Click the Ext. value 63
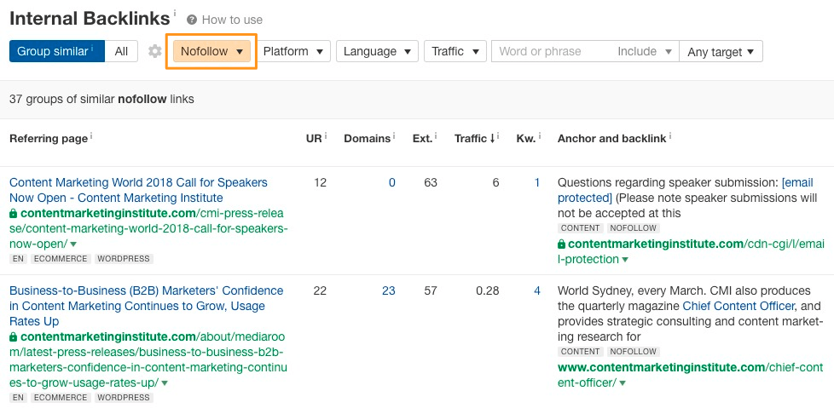834x408 pixels. tap(431, 183)
